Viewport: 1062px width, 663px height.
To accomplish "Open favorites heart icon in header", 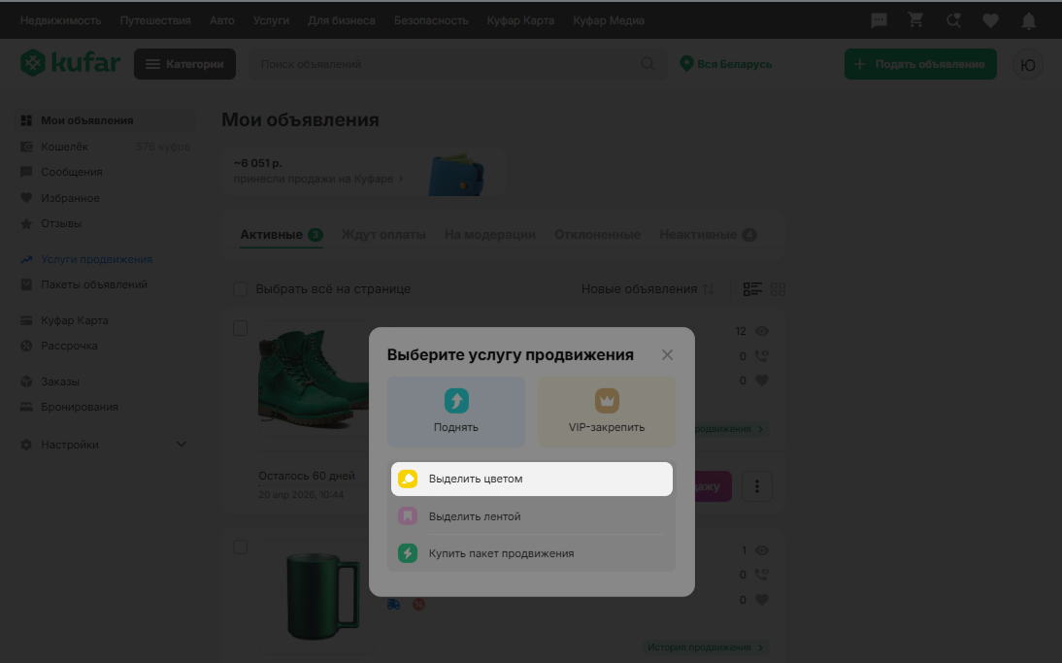I will click(990, 21).
